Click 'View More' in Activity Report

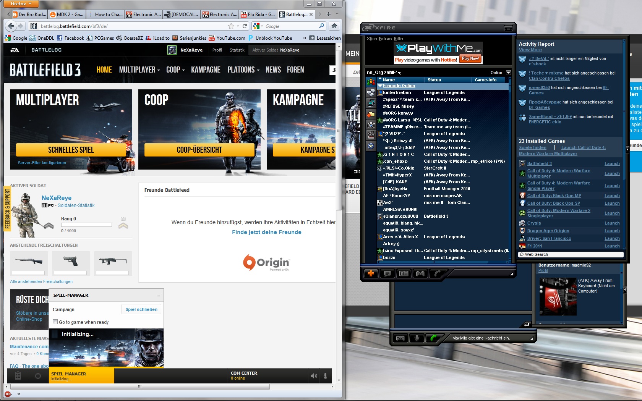pyautogui.click(x=530, y=50)
